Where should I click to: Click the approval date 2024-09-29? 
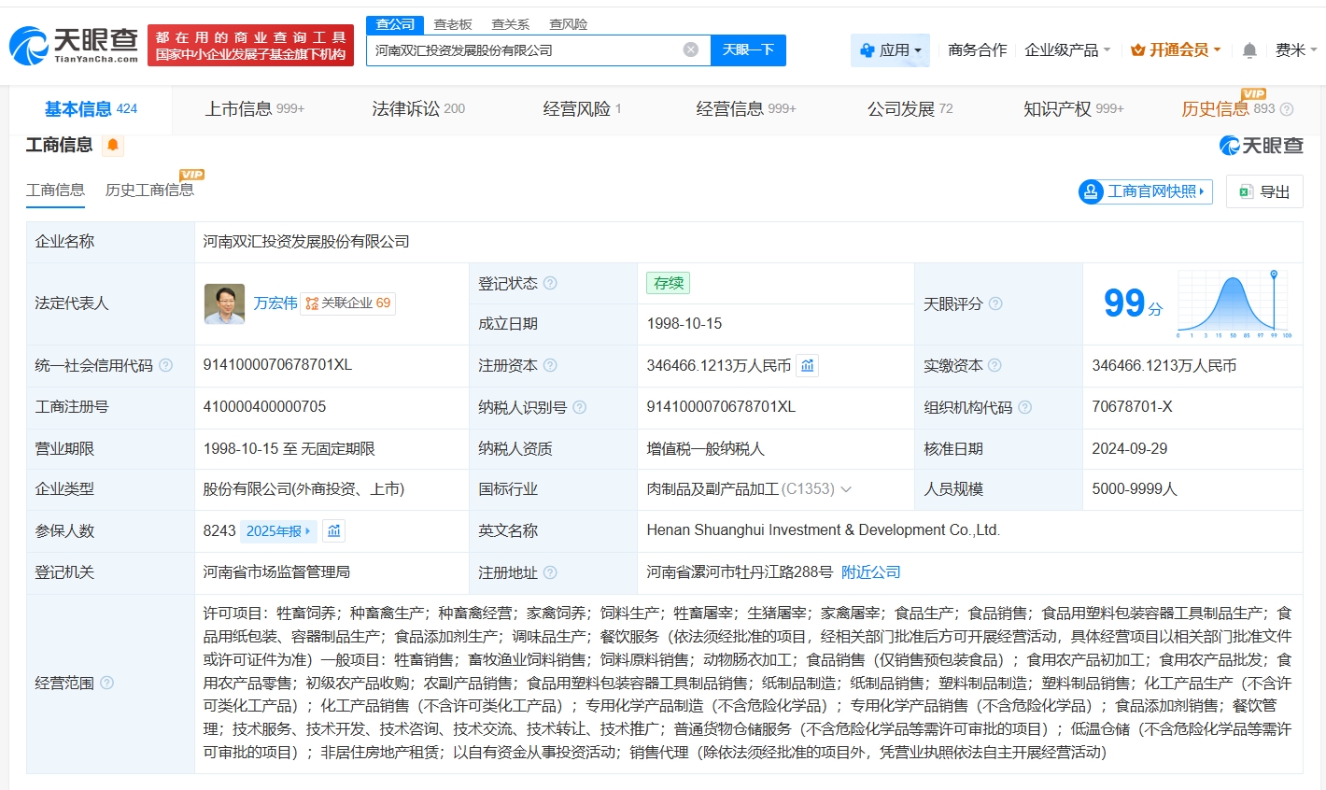(x=1130, y=449)
